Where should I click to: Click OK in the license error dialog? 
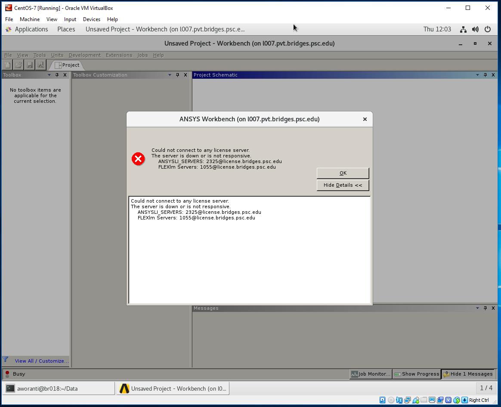[343, 173]
